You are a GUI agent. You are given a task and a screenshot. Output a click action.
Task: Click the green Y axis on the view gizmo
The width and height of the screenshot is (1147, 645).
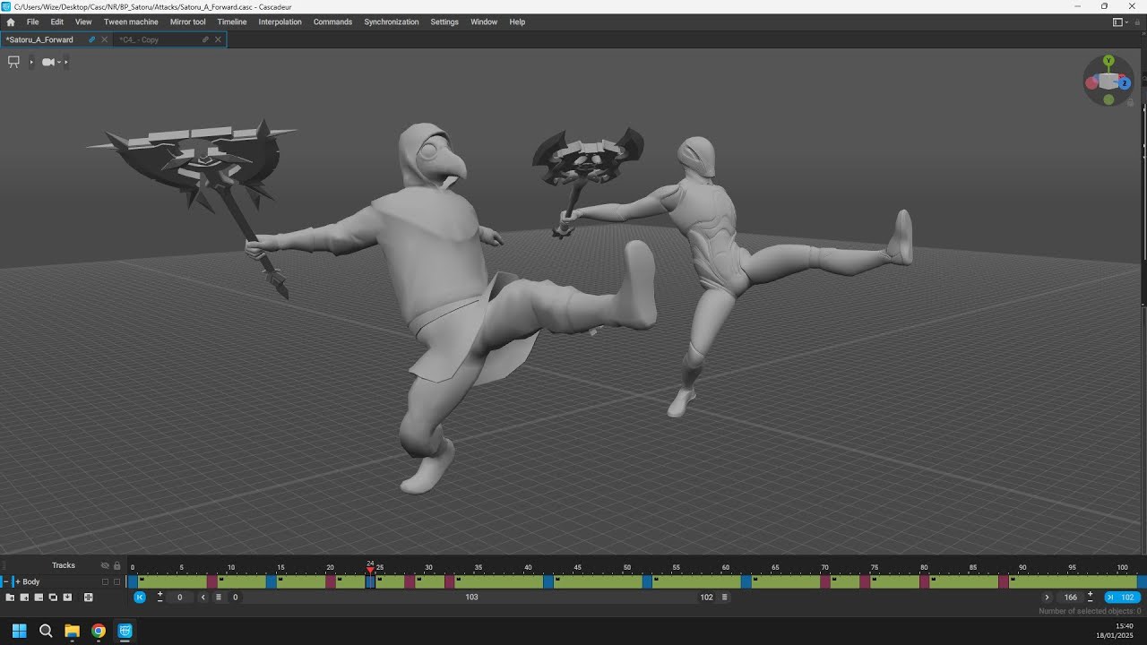(1108, 61)
